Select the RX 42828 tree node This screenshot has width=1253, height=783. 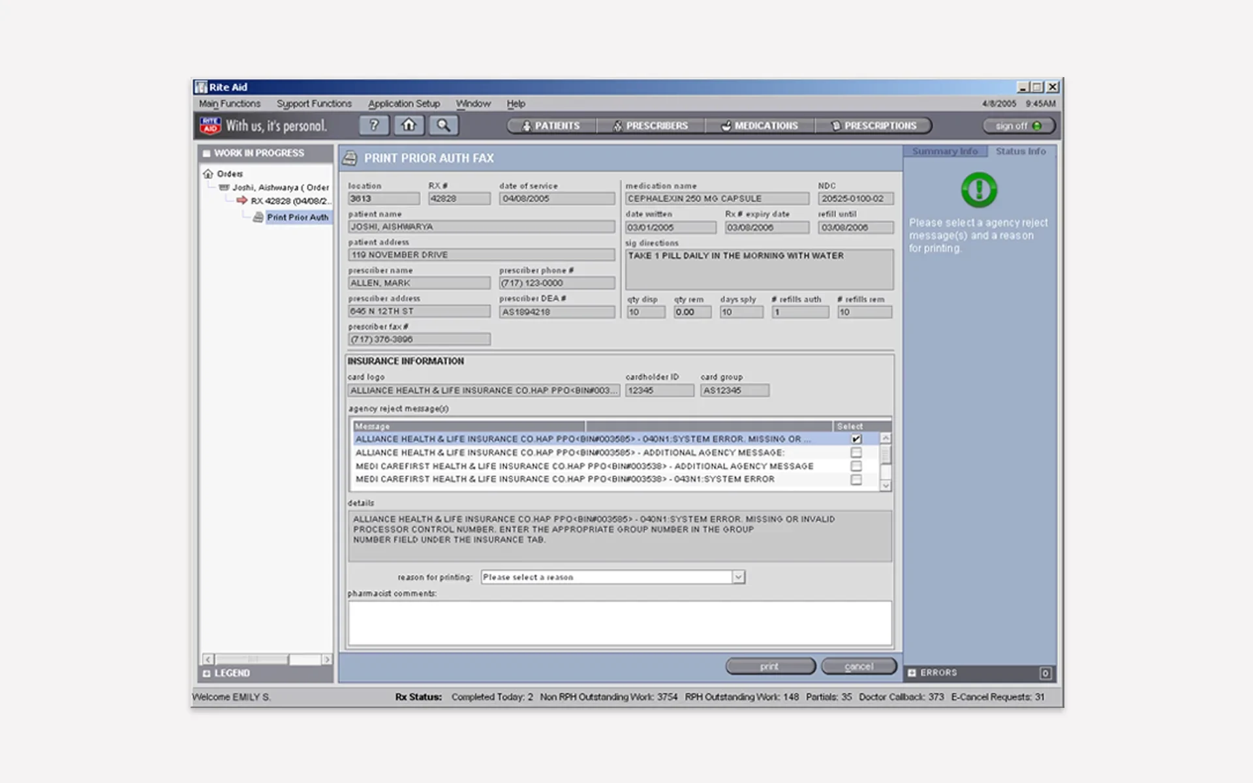[x=290, y=201]
